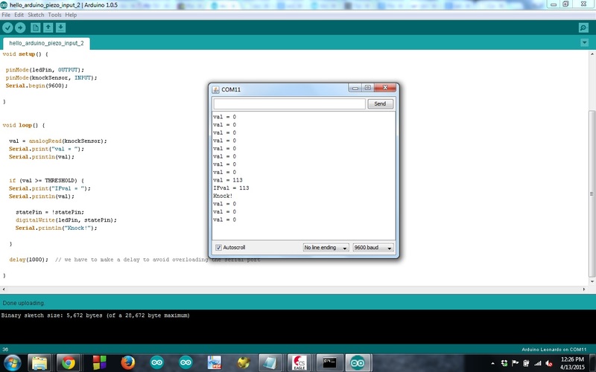Image resolution: width=596 pixels, height=372 pixels.
Task: Click the colorful squares taskbar icon
Action: coord(100,363)
